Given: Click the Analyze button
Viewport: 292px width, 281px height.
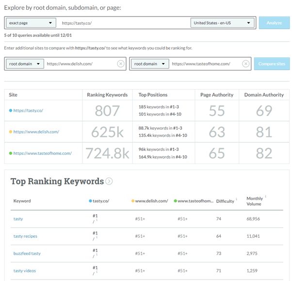Looking at the screenshot, I should pos(274,23).
